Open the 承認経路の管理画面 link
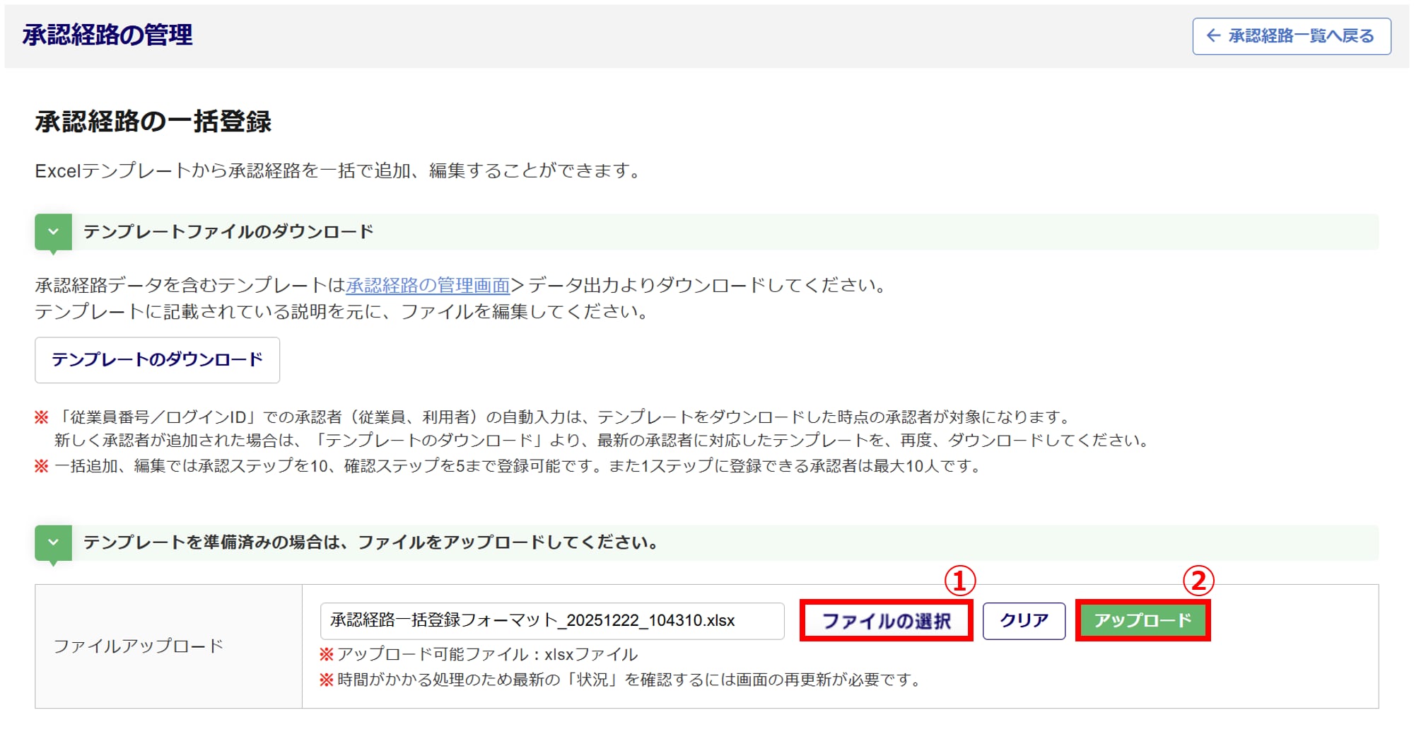The width and height of the screenshot is (1414, 756). [427, 285]
